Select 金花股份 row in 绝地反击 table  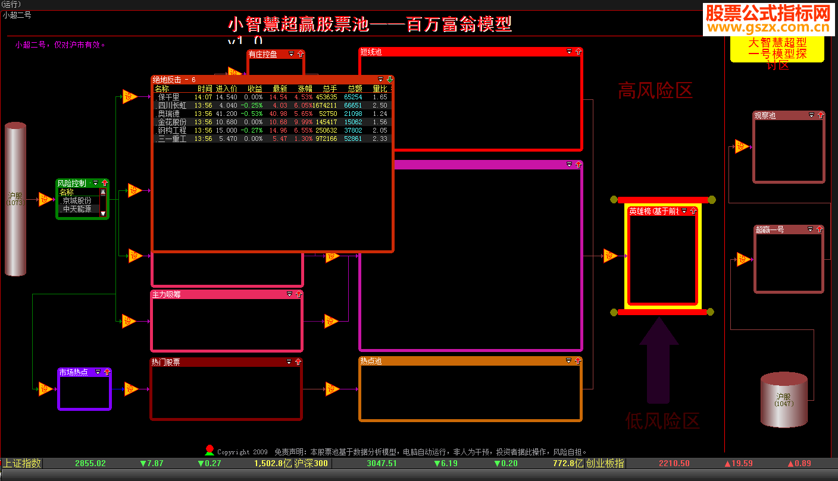tap(272, 122)
